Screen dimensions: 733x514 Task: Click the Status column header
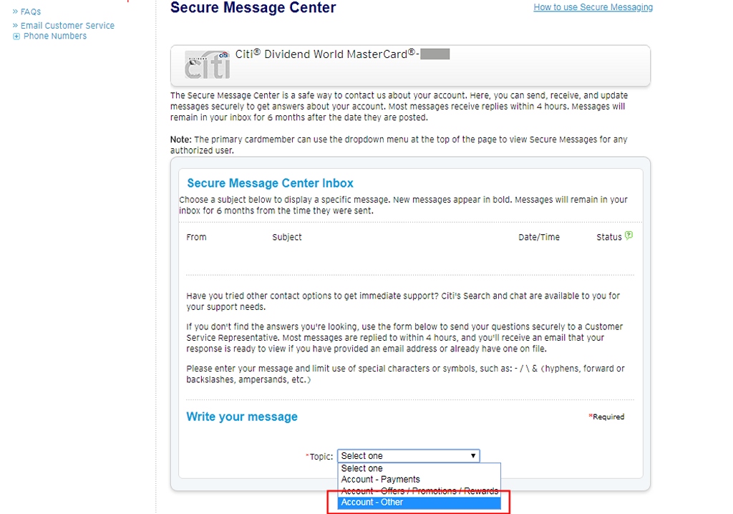click(x=608, y=237)
